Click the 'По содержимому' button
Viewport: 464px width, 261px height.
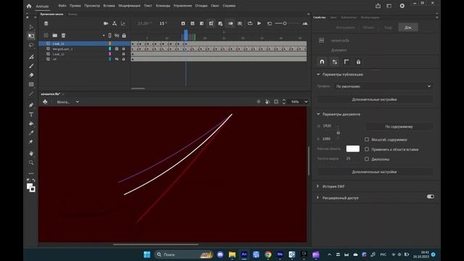pyautogui.click(x=399, y=126)
